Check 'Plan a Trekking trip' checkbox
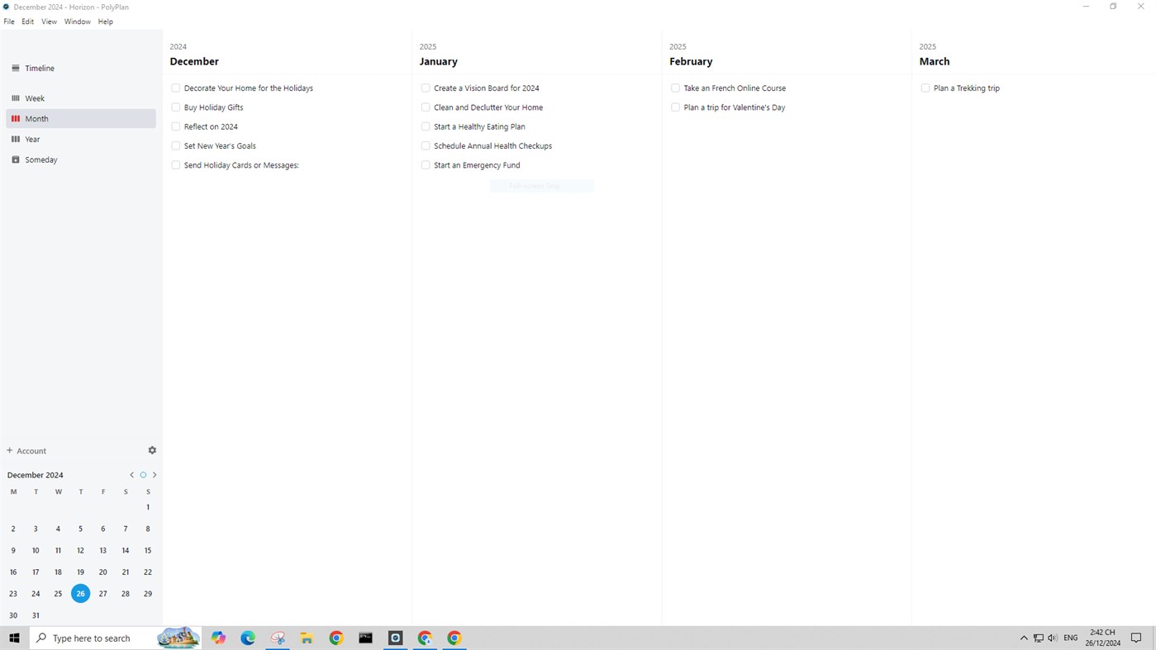Image resolution: width=1156 pixels, height=650 pixels. click(925, 88)
